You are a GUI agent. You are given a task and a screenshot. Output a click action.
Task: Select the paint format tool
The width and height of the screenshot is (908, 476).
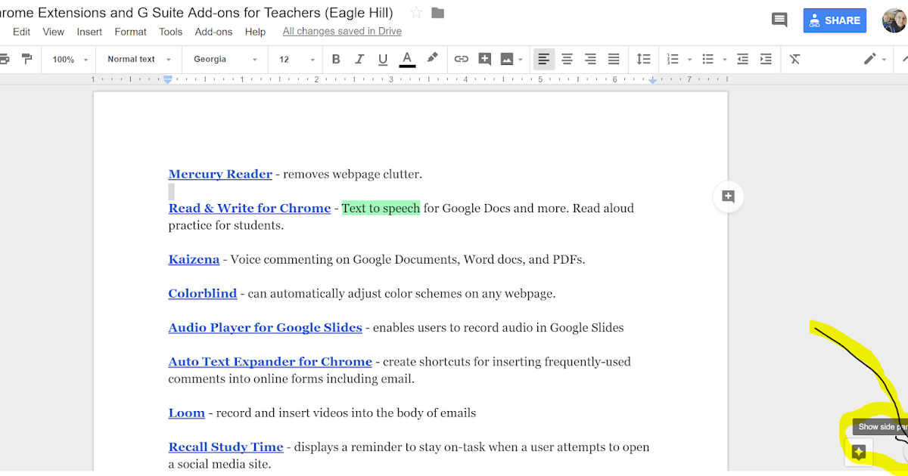27,59
